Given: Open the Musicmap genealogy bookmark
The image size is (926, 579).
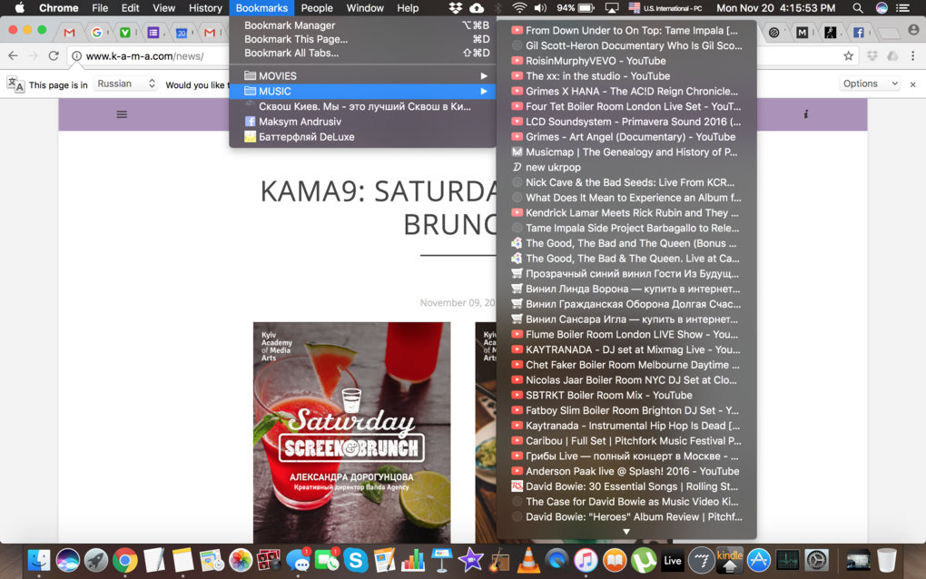Looking at the screenshot, I should click(626, 152).
